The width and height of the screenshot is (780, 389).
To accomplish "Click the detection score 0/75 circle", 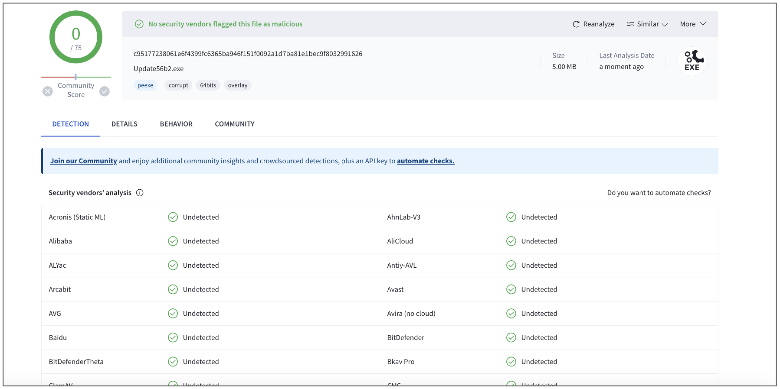I will tap(76, 37).
